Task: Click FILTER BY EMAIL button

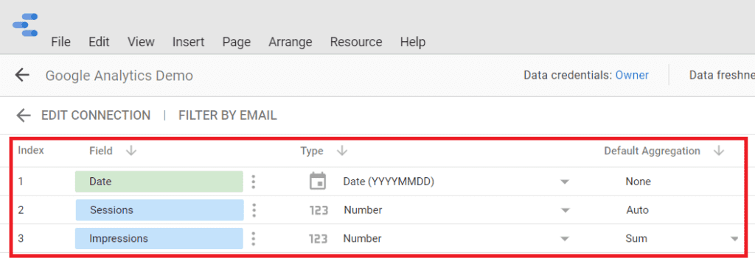Action: 227,115
